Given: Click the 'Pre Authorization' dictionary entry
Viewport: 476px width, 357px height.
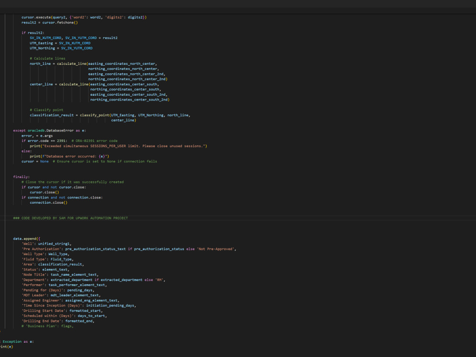Looking at the screenshot, I should point(129,249).
